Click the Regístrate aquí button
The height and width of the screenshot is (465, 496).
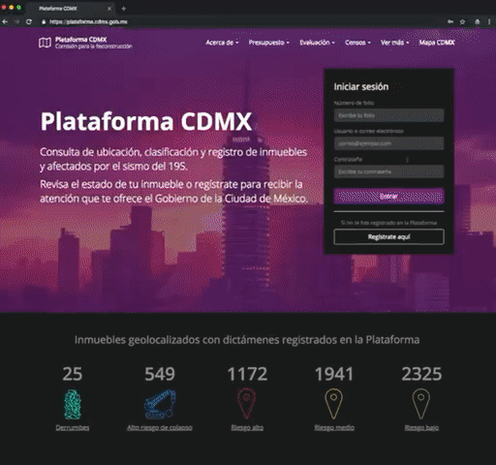388,236
